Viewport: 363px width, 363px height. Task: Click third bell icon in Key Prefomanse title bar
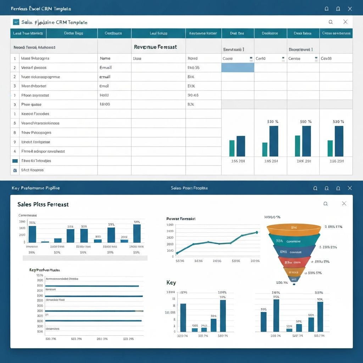coord(338,188)
